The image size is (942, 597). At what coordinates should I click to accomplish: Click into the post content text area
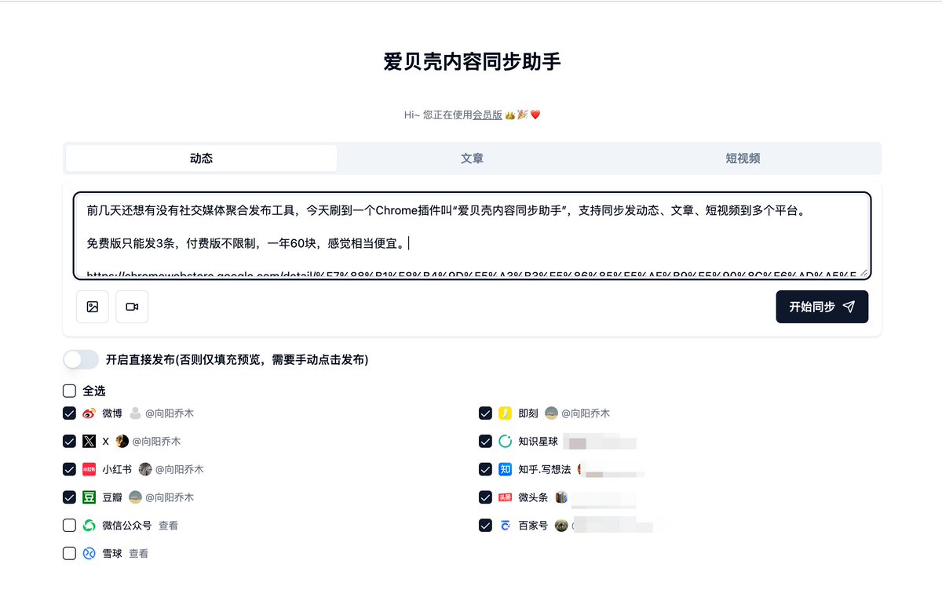(472, 236)
